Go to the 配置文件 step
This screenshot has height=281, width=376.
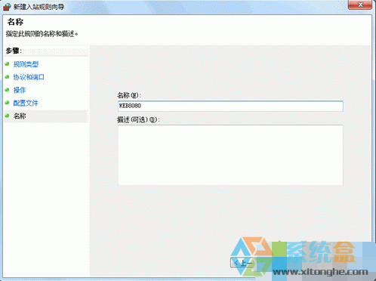coord(26,103)
